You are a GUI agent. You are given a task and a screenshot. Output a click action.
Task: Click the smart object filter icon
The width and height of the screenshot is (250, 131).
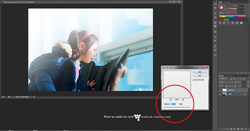coord(244,79)
